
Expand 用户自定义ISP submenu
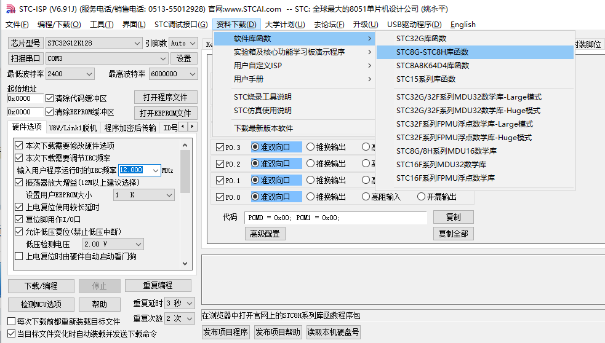click(x=294, y=66)
